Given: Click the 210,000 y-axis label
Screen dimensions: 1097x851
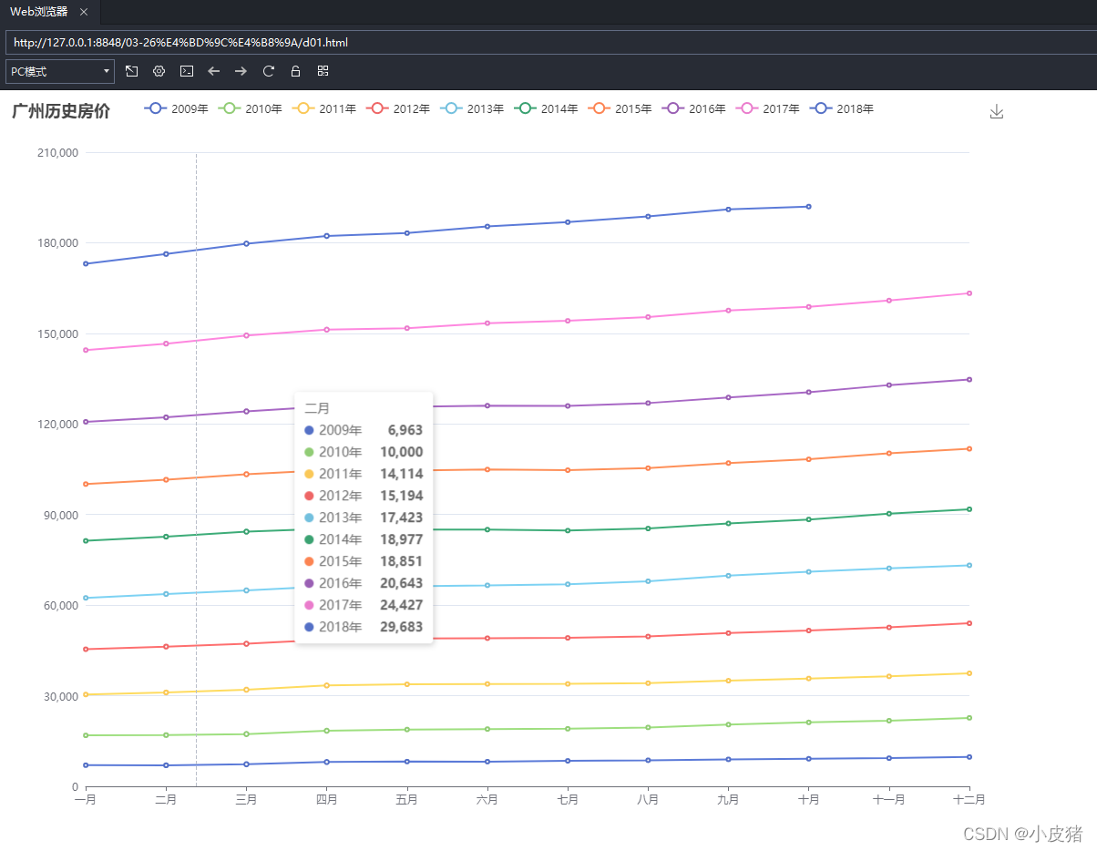Looking at the screenshot, I should pos(57,153).
